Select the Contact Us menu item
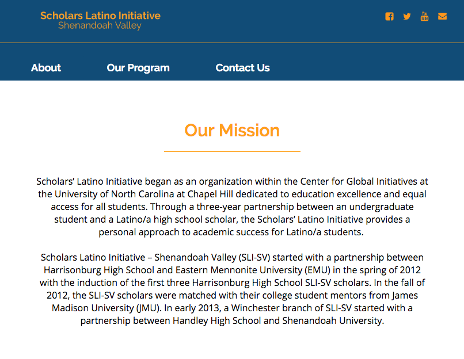This screenshot has width=464, height=359. [x=242, y=68]
